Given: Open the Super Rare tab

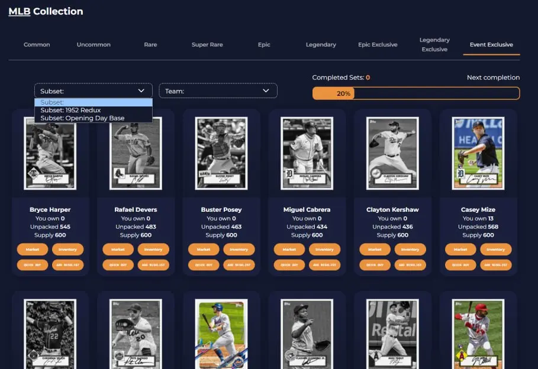Looking at the screenshot, I should point(207,44).
